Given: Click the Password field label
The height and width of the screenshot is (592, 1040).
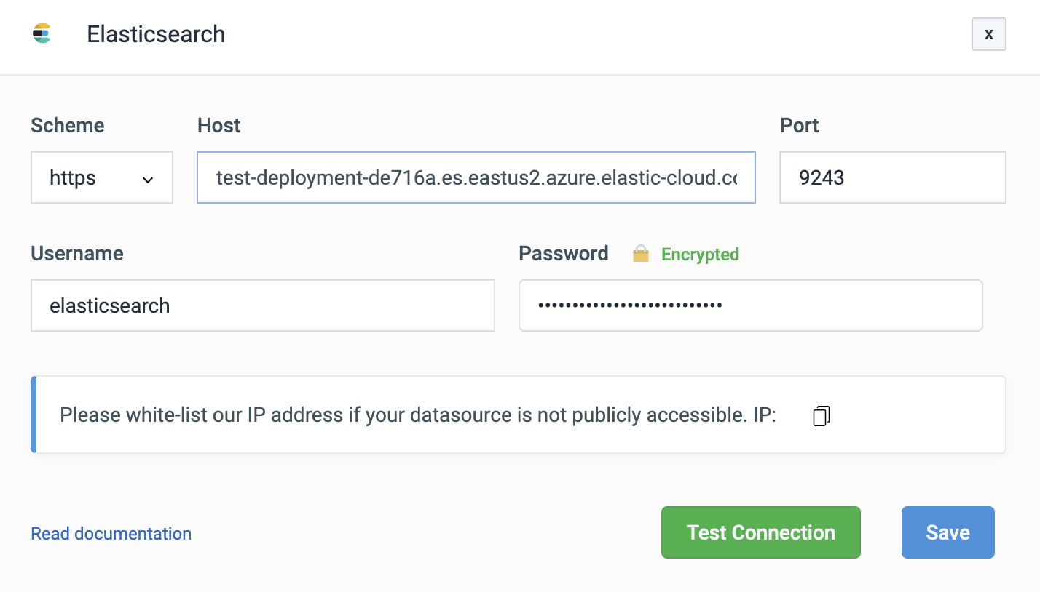Looking at the screenshot, I should (x=563, y=253).
